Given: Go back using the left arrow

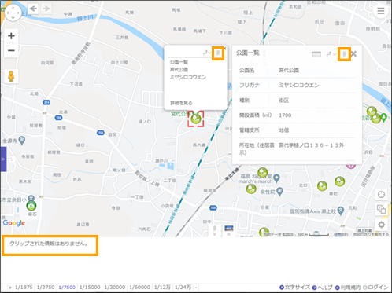Looking at the screenshot, I should (x=33, y=9).
